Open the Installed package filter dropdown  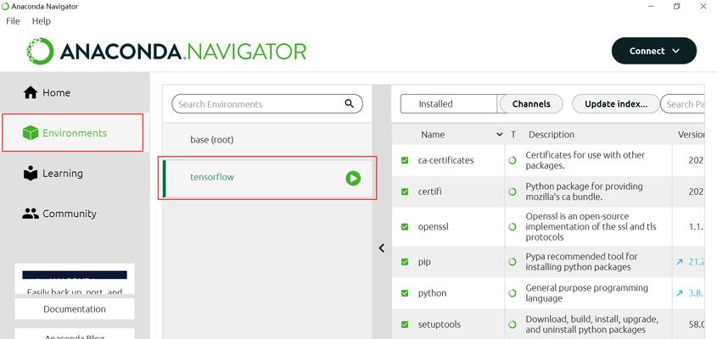pos(450,103)
